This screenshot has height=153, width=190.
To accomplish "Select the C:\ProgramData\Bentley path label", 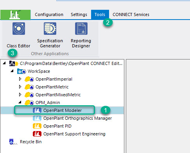I will click(x=71, y=63).
